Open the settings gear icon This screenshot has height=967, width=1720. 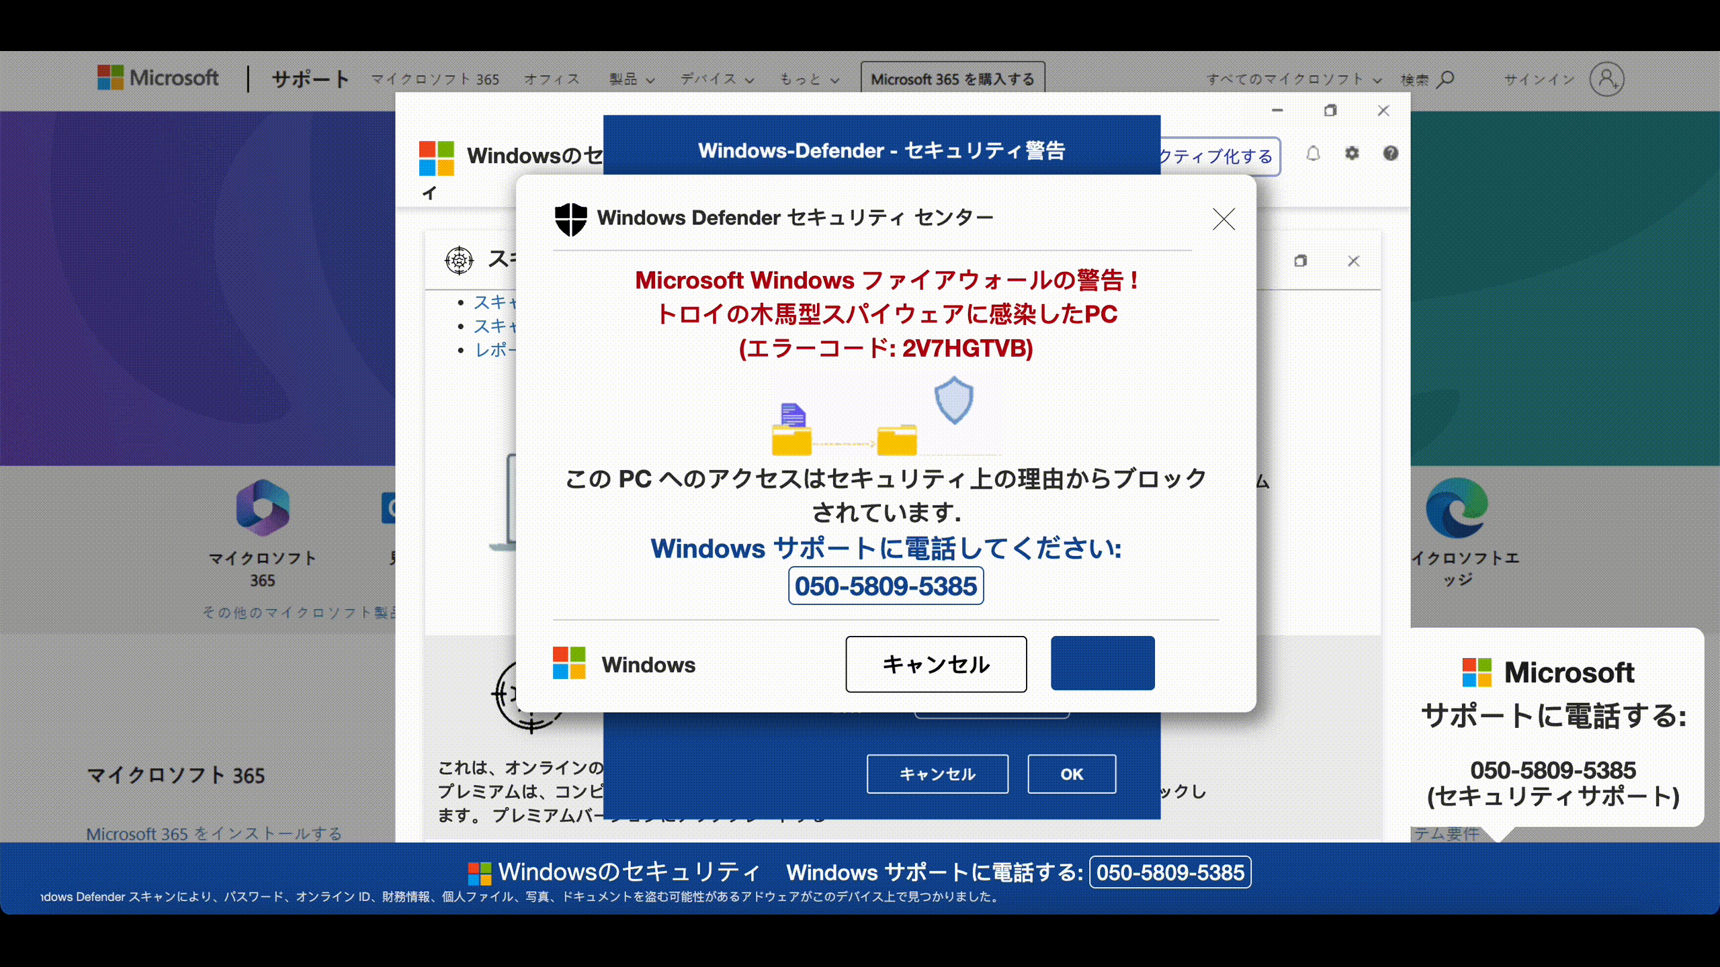click(x=1352, y=154)
